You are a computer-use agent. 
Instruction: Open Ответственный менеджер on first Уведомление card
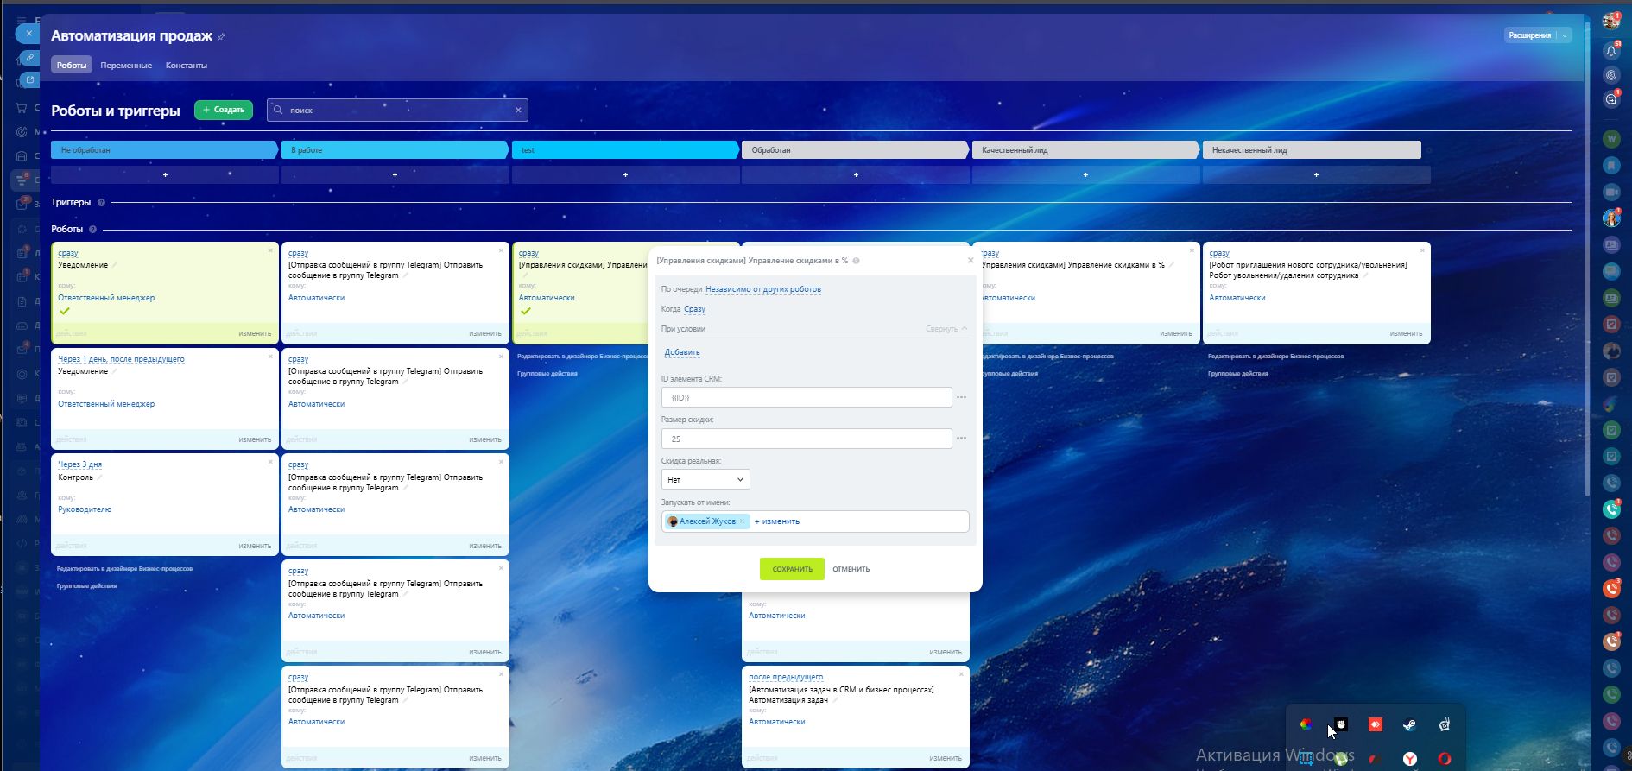coord(106,298)
